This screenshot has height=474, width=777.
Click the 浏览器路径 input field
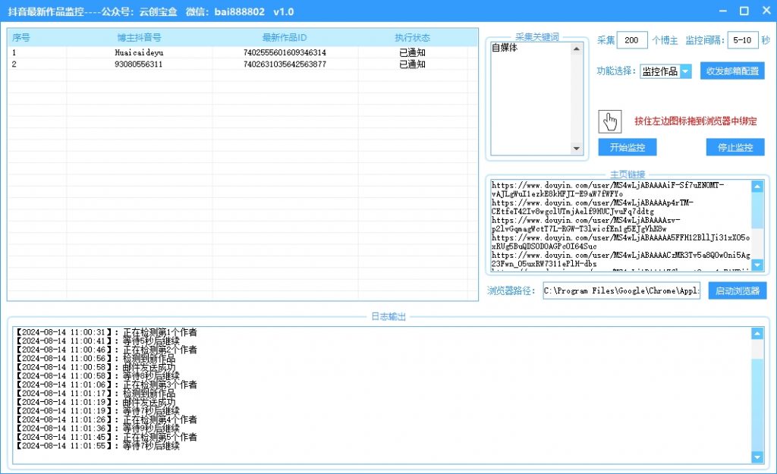621,291
